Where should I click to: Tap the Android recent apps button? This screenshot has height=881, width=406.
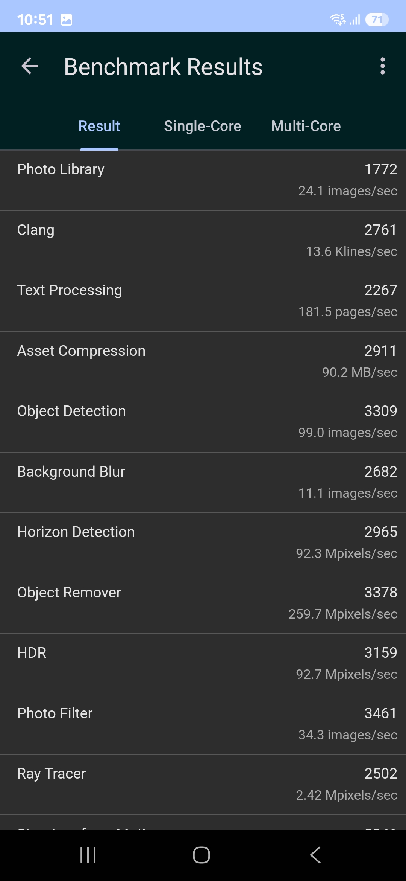click(x=88, y=855)
